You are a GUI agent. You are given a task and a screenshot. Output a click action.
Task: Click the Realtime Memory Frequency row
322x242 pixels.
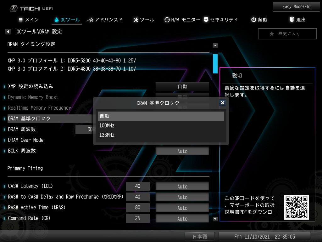pyautogui.click(x=39, y=108)
